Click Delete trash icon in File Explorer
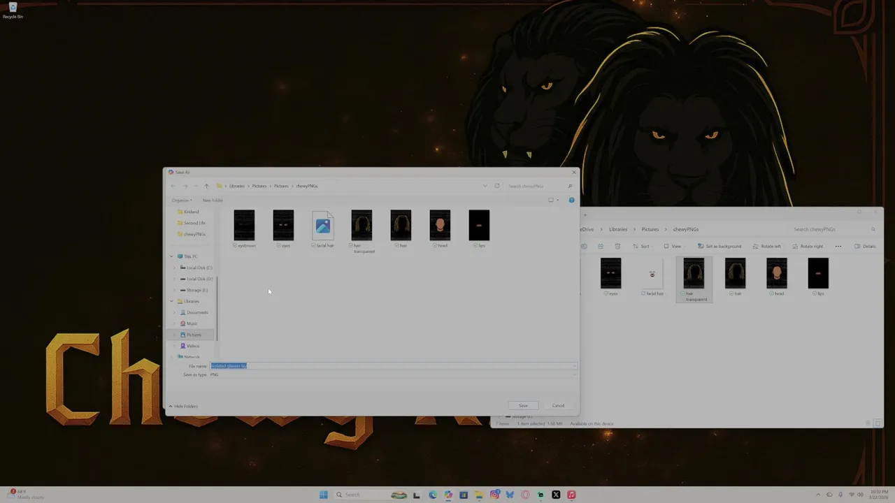Screen dimensions: 895x503 (617, 246)
